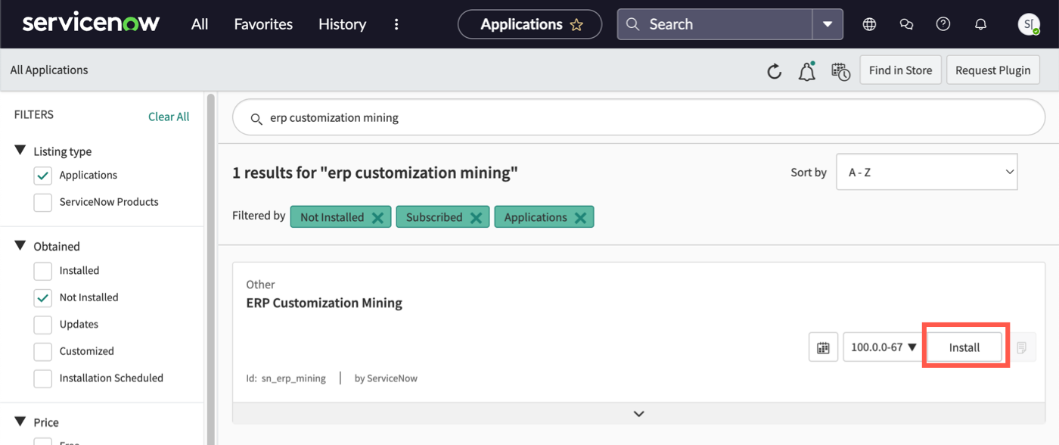Remove the Not Installed filter chip
Image resolution: width=1059 pixels, height=445 pixels.
pyautogui.click(x=377, y=218)
